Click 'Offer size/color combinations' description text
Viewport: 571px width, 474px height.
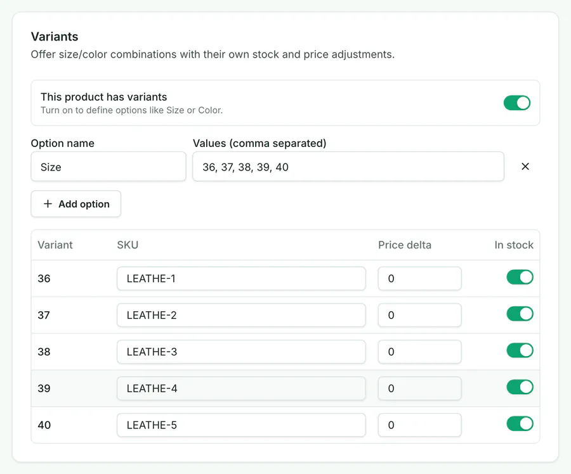213,54
